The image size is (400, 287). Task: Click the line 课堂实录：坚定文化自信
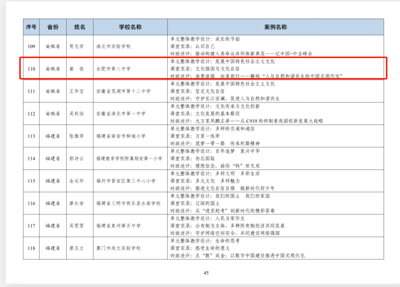(198, 91)
